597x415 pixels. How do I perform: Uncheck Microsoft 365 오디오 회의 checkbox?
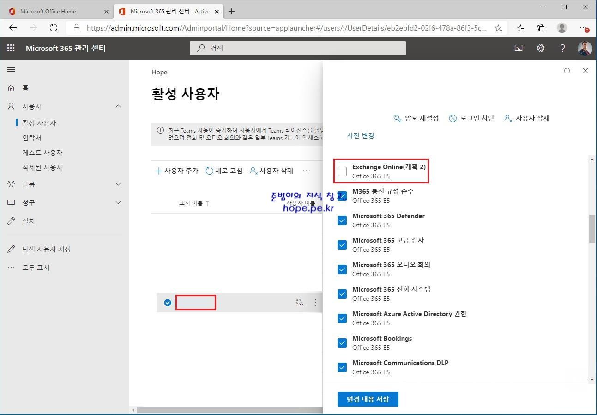[x=342, y=269]
